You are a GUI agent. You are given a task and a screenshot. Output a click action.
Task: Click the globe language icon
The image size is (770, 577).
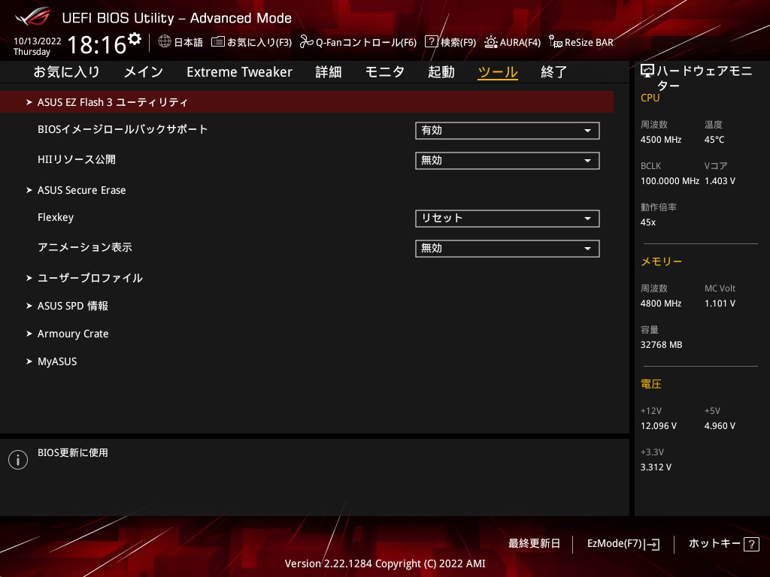pos(165,41)
